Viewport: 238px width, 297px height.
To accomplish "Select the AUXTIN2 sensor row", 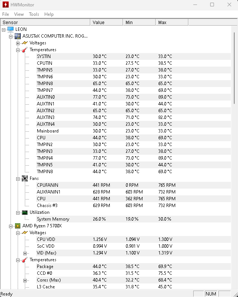I will tap(133, 110).
